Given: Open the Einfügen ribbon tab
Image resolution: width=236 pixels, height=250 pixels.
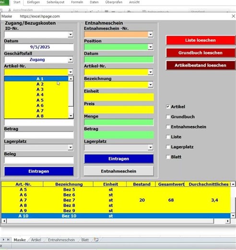Looking at the screenshot, I should pos(34,2).
